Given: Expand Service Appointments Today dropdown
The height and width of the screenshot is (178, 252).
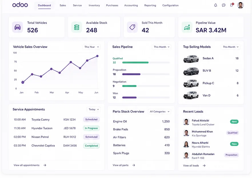Looking at the screenshot, I should (94, 109).
